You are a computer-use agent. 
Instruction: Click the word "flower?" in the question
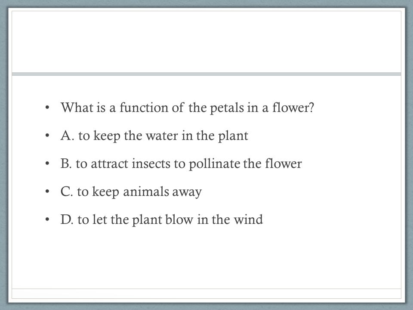[x=293, y=108]
